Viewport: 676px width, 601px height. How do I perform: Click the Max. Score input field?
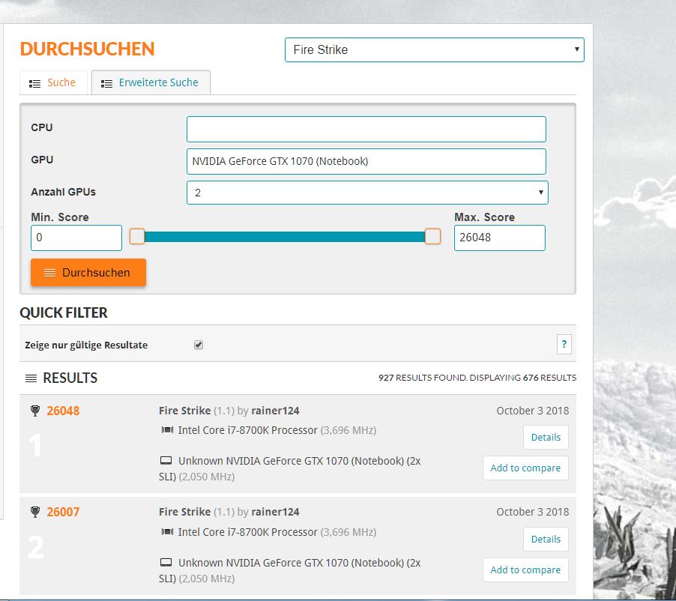pyautogui.click(x=500, y=238)
